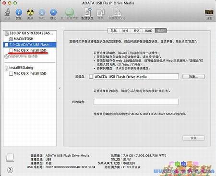Click the USB serial number 090210000000000401091038​4
This screenshot has height=176, width=216.
pyautogui.click(x=71, y=167)
